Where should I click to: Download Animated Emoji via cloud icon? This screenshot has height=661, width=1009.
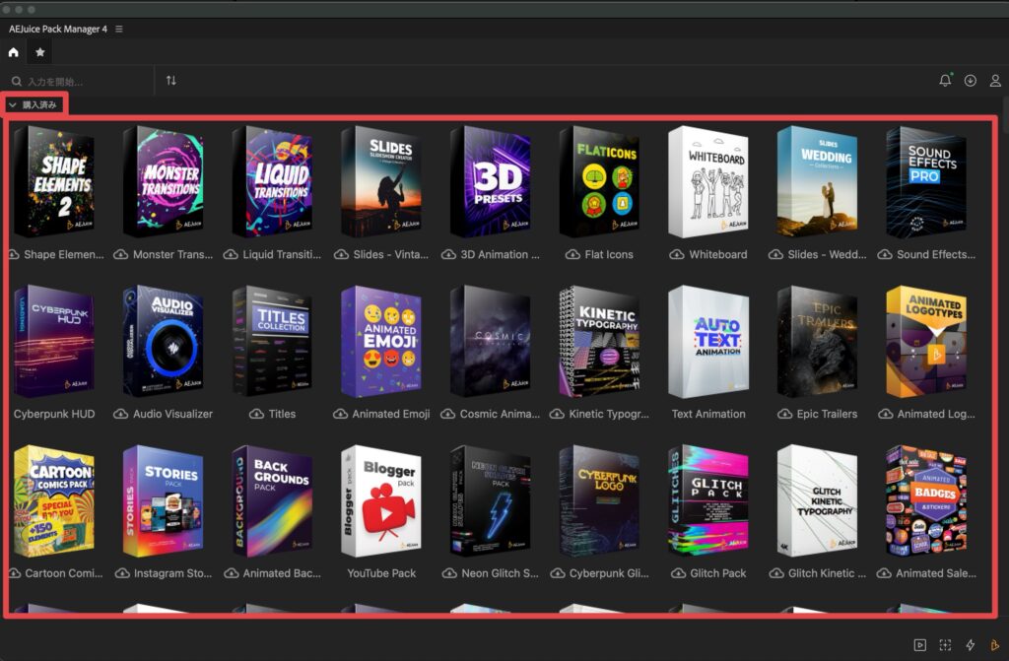coord(340,414)
